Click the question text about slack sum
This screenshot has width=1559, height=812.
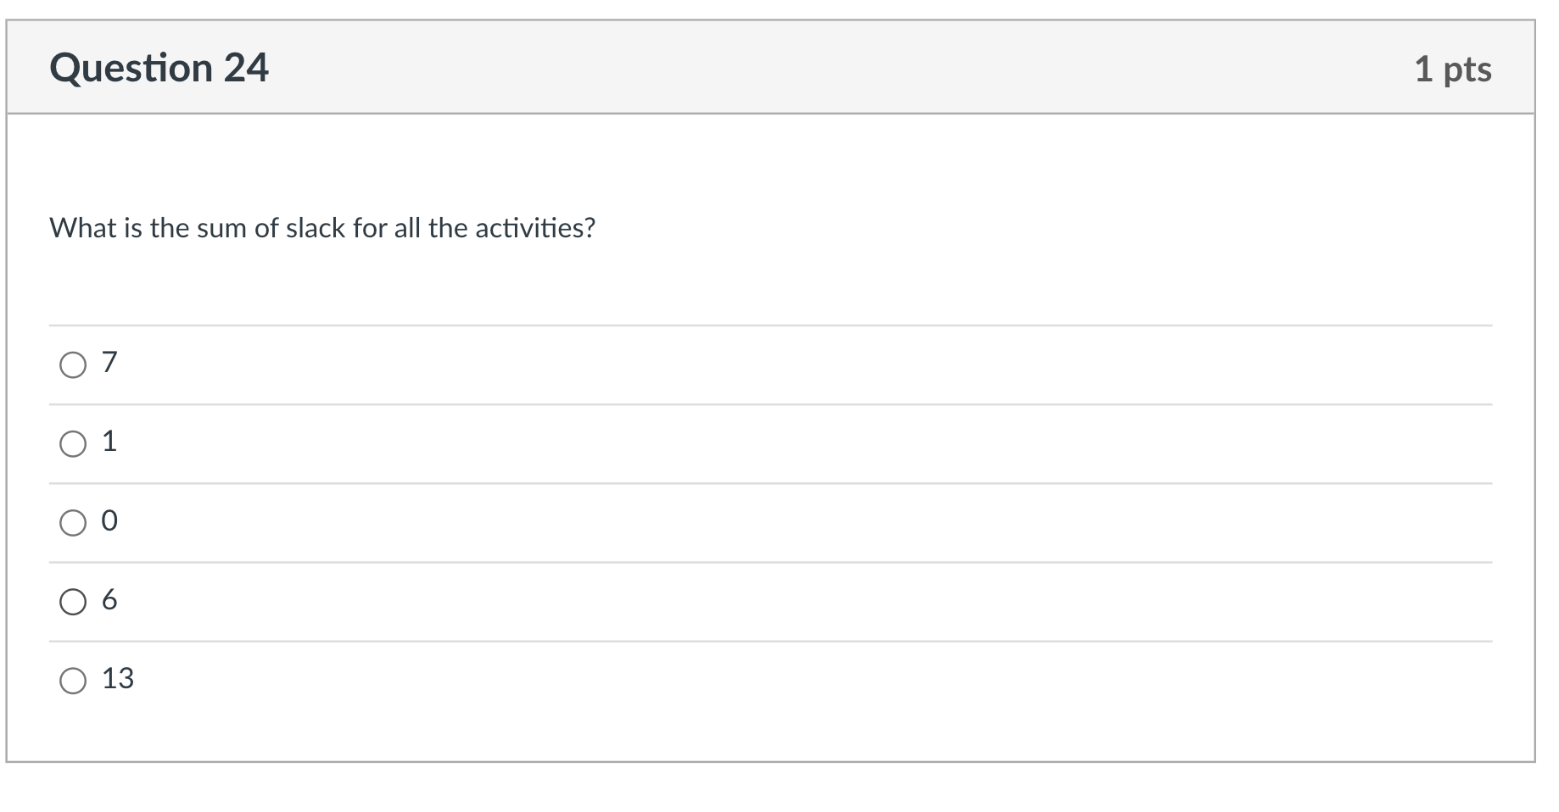pyautogui.click(x=322, y=227)
